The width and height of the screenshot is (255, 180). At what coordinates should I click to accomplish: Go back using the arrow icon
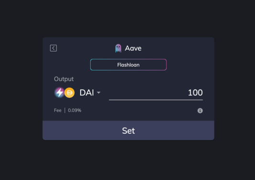(x=53, y=48)
